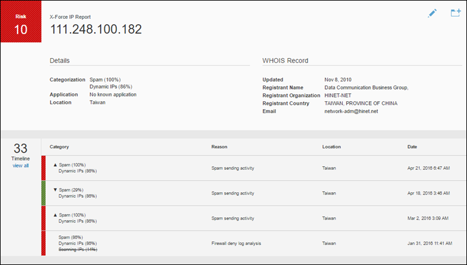Image resolution: width=467 pixels, height=265 pixels.
Task: Click the up triangle beside Spam (100%) Apr 21
Action: (55, 164)
